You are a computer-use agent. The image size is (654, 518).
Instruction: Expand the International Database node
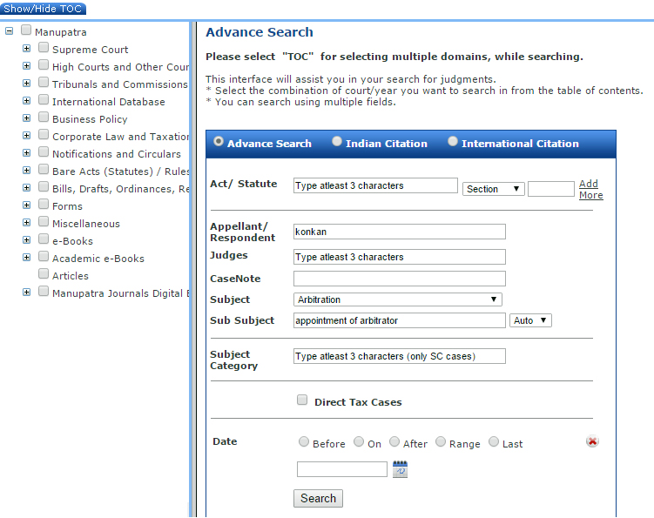pos(27,100)
